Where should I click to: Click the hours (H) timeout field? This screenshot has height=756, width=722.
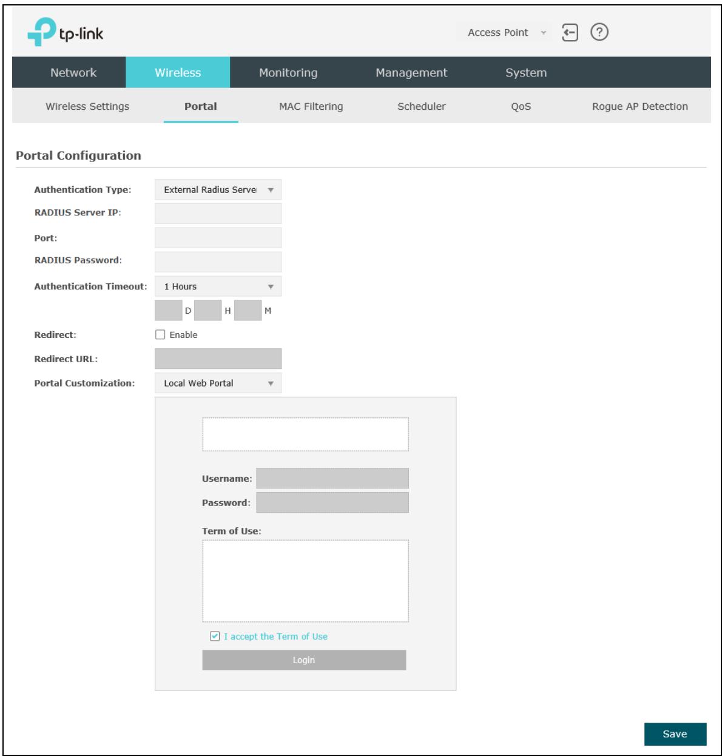coord(208,310)
